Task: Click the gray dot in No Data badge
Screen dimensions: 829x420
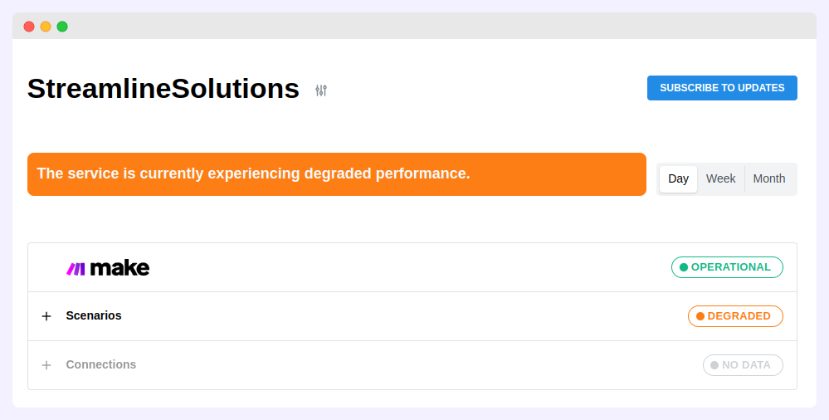Action: [714, 365]
